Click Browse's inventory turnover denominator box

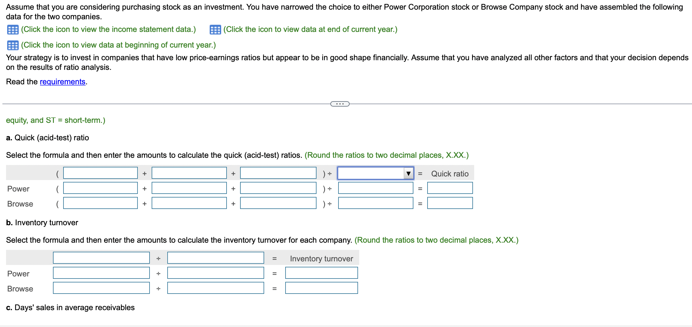tap(215, 288)
